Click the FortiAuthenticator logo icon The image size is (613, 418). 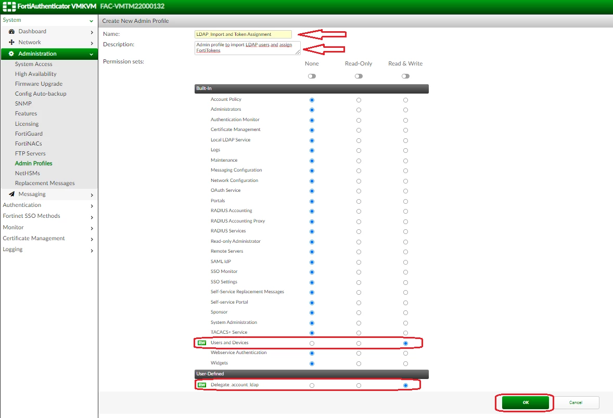[9, 6]
